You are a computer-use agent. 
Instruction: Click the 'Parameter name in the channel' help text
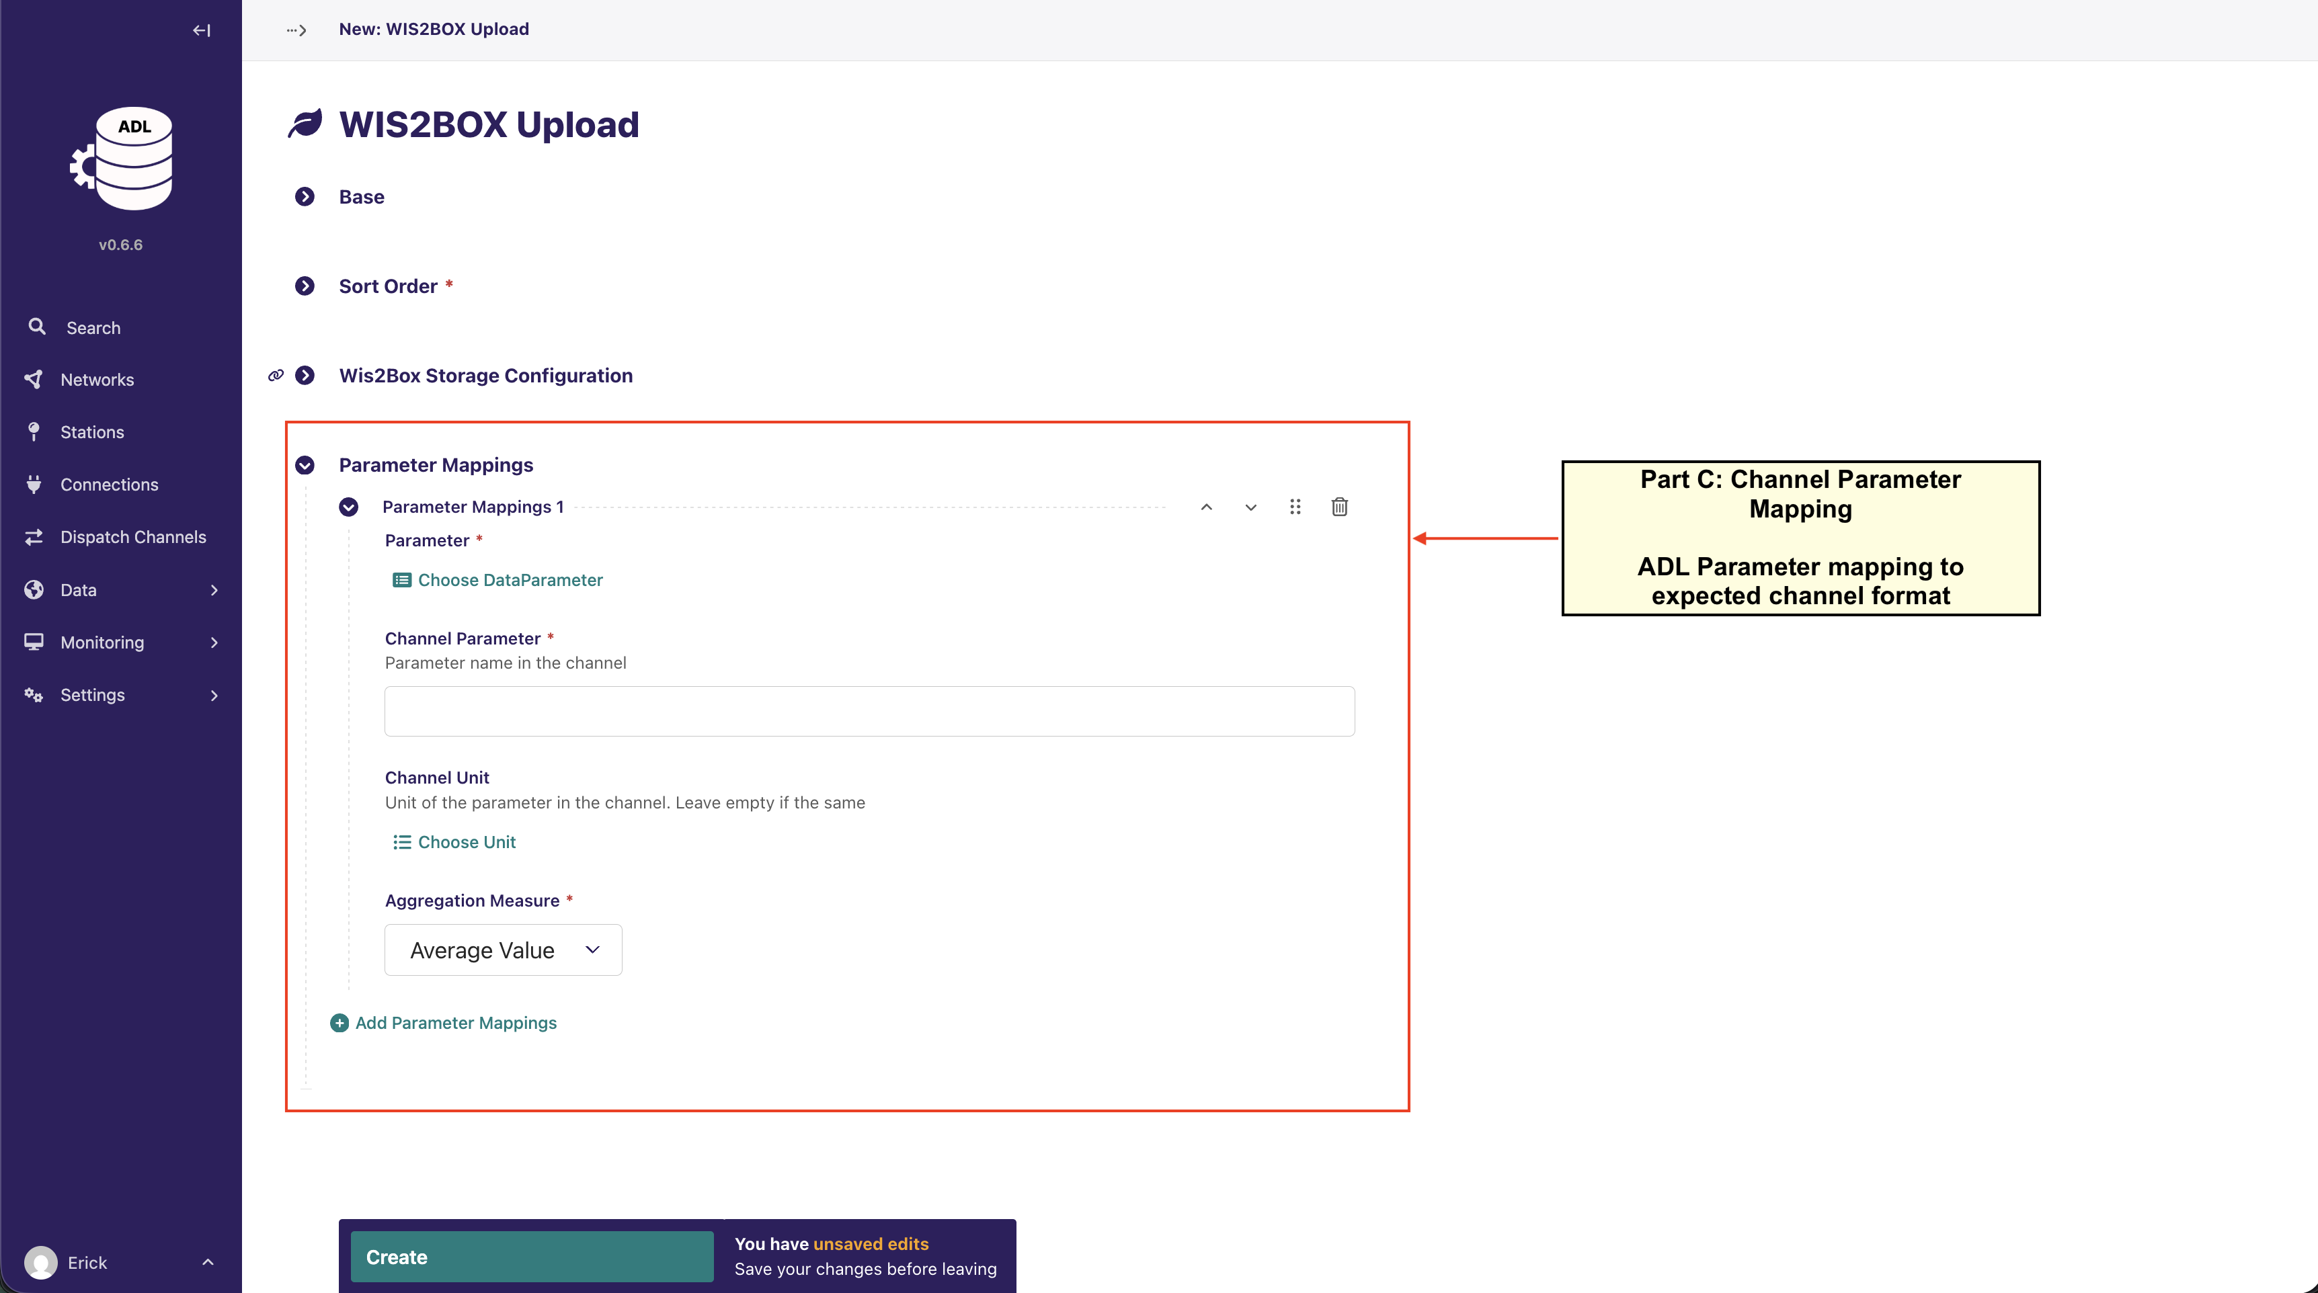(x=506, y=663)
